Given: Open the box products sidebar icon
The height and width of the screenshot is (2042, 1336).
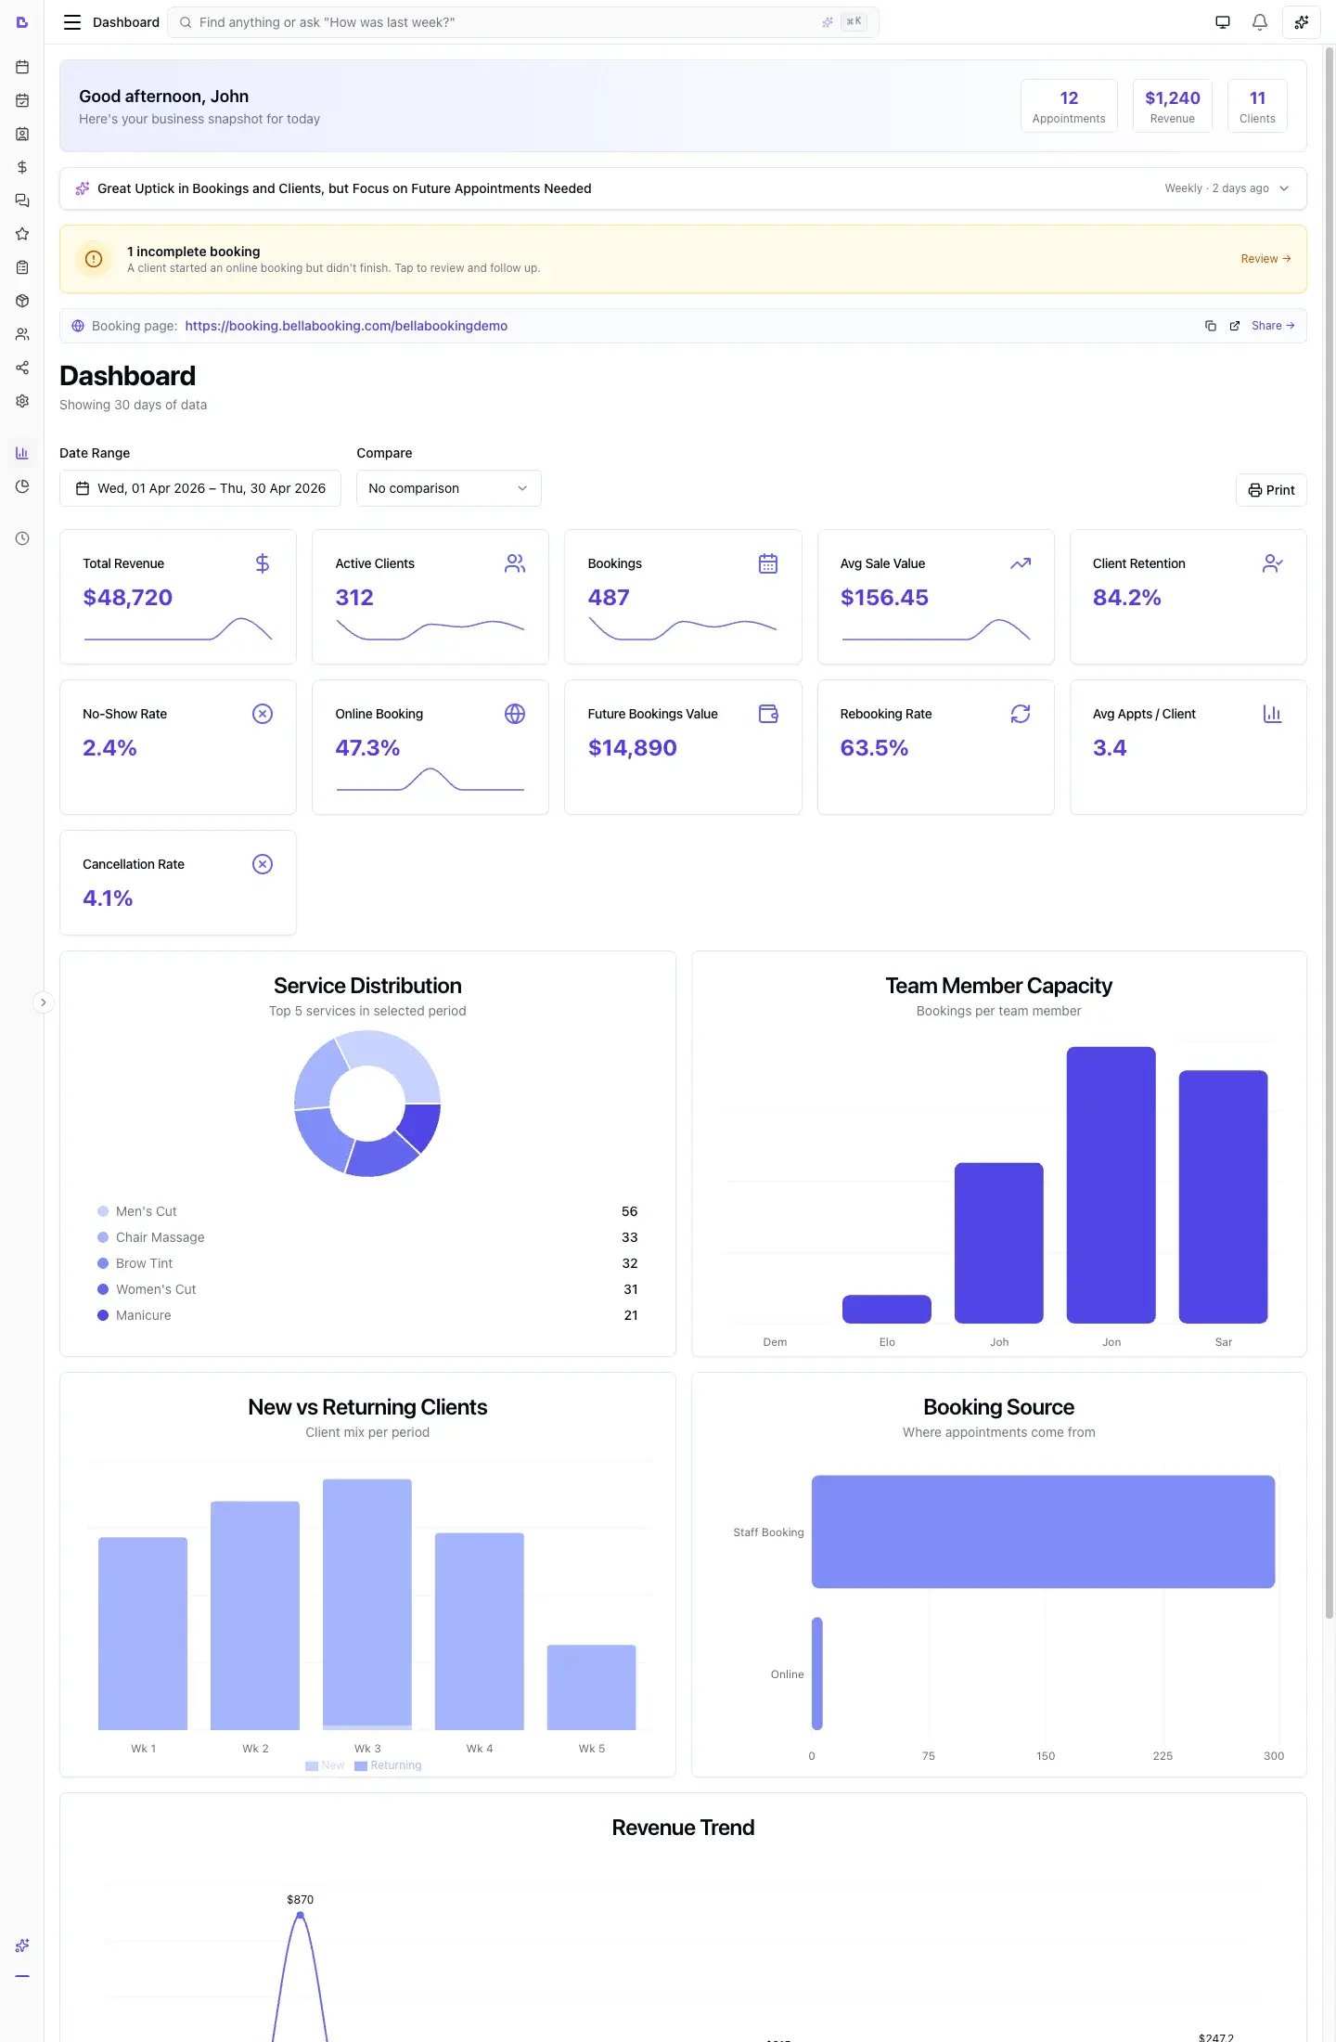Looking at the screenshot, I should [x=22, y=301].
